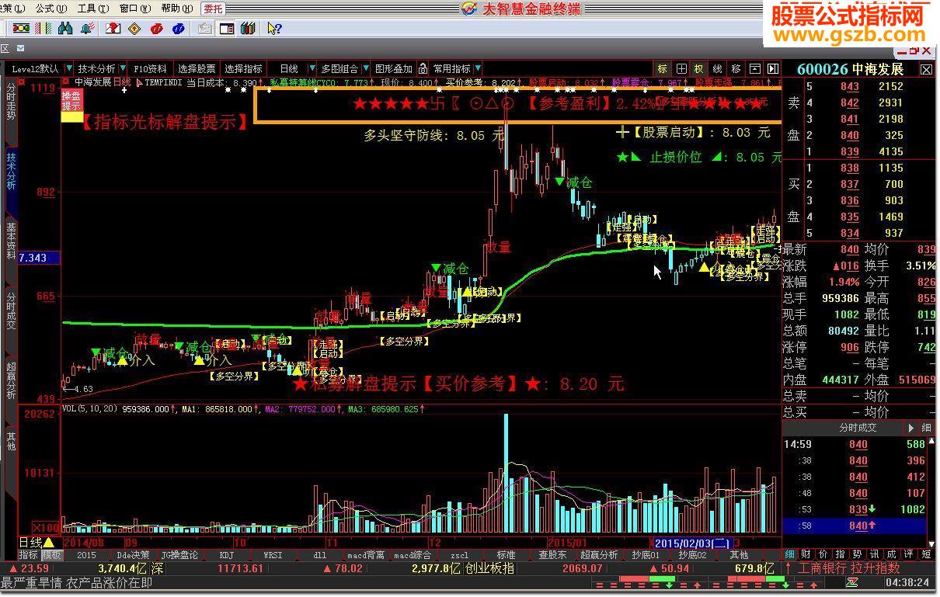
Task: Toggle the 权 adjustment icon
Action: [x=698, y=68]
